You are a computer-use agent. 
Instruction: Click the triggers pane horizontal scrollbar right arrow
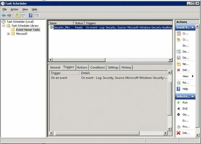click(x=165, y=133)
